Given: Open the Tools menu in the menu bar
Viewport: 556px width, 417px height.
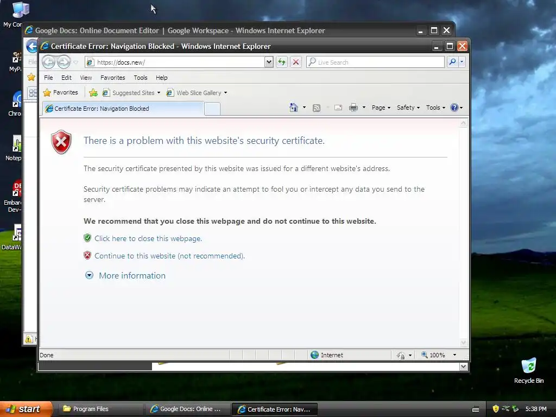Looking at the screenshot, I should coord(141,78).
